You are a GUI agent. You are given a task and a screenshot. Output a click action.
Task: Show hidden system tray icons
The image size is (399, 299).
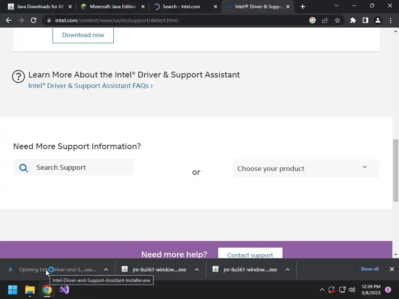[x=322, y=290]
